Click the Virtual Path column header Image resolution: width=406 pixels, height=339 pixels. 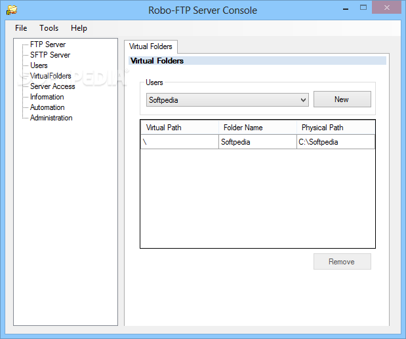[x=180, y=128]
